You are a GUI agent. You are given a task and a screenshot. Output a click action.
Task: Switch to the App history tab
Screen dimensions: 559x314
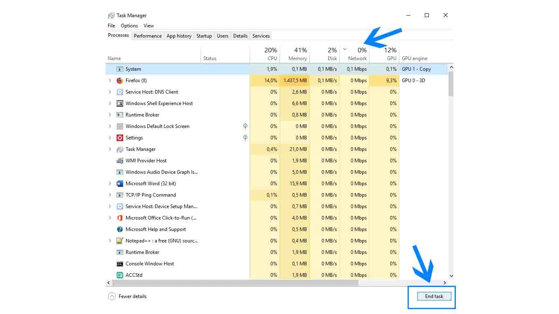(179, 36)
